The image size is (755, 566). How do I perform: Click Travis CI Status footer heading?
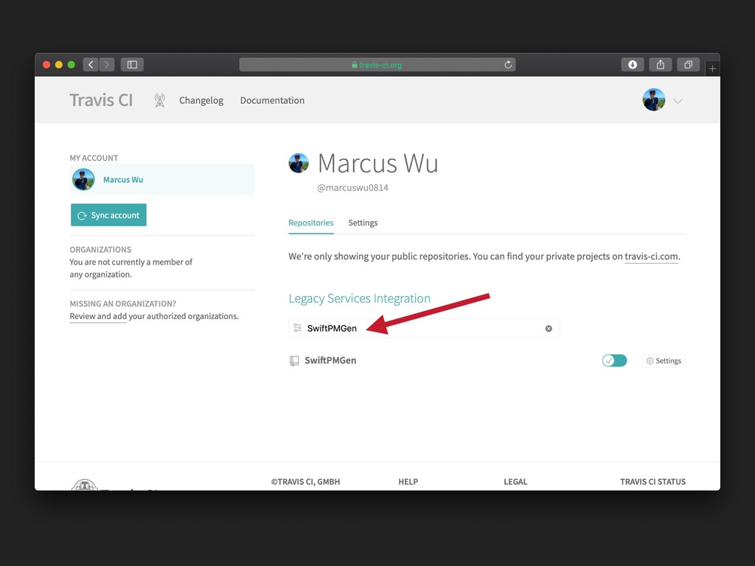(x=653, y=482)
